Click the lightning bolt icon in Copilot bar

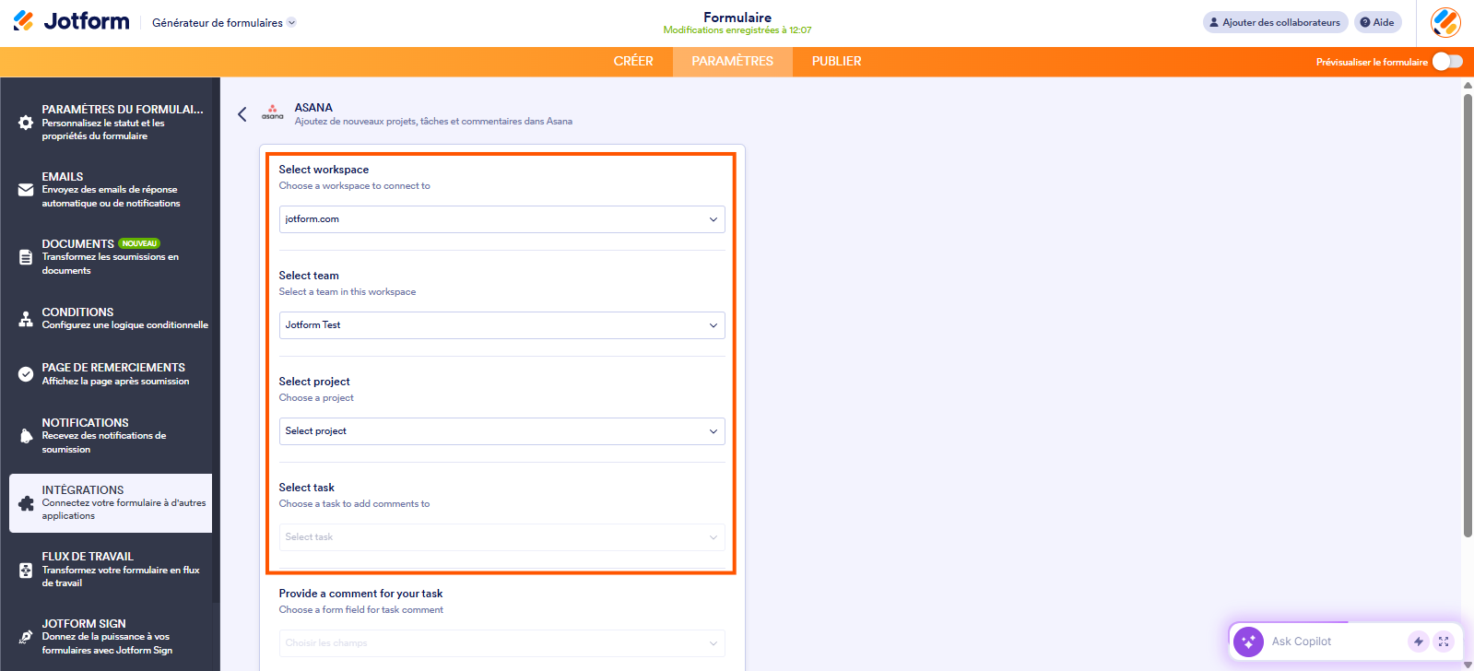(x=1419, y=642)
